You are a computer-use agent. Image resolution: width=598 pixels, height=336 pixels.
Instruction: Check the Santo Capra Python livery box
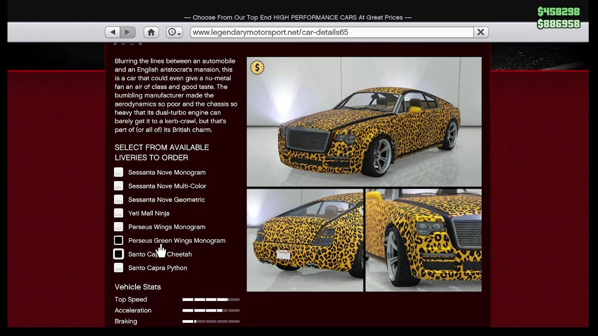[119, 268]
